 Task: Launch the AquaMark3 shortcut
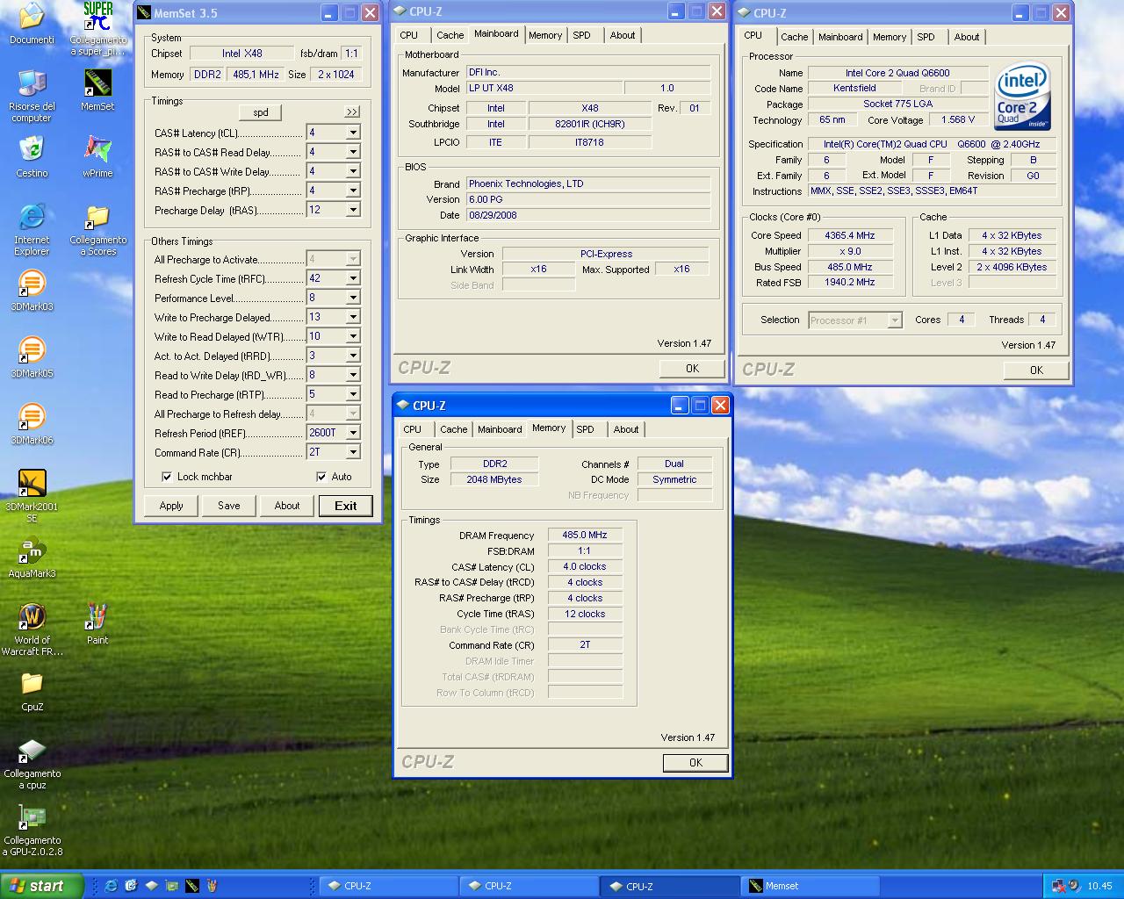click(32, 557)
